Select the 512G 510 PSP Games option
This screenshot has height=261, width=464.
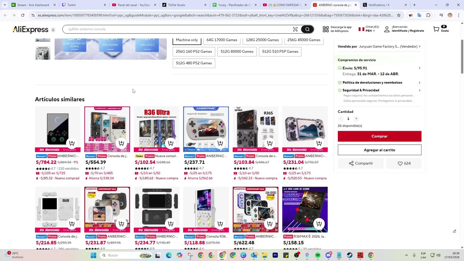280,51
